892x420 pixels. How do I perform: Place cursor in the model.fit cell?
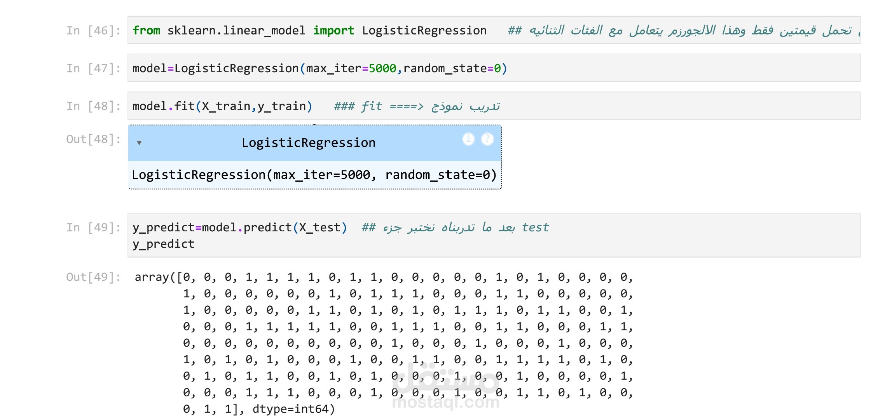click(222, 106)
